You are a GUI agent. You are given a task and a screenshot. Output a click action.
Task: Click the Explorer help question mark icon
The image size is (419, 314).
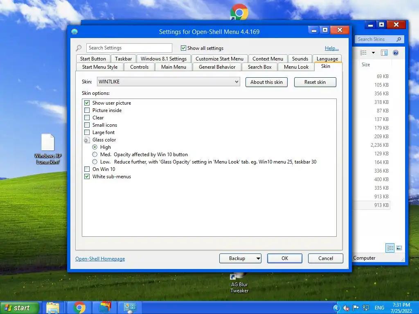(396, 53)
